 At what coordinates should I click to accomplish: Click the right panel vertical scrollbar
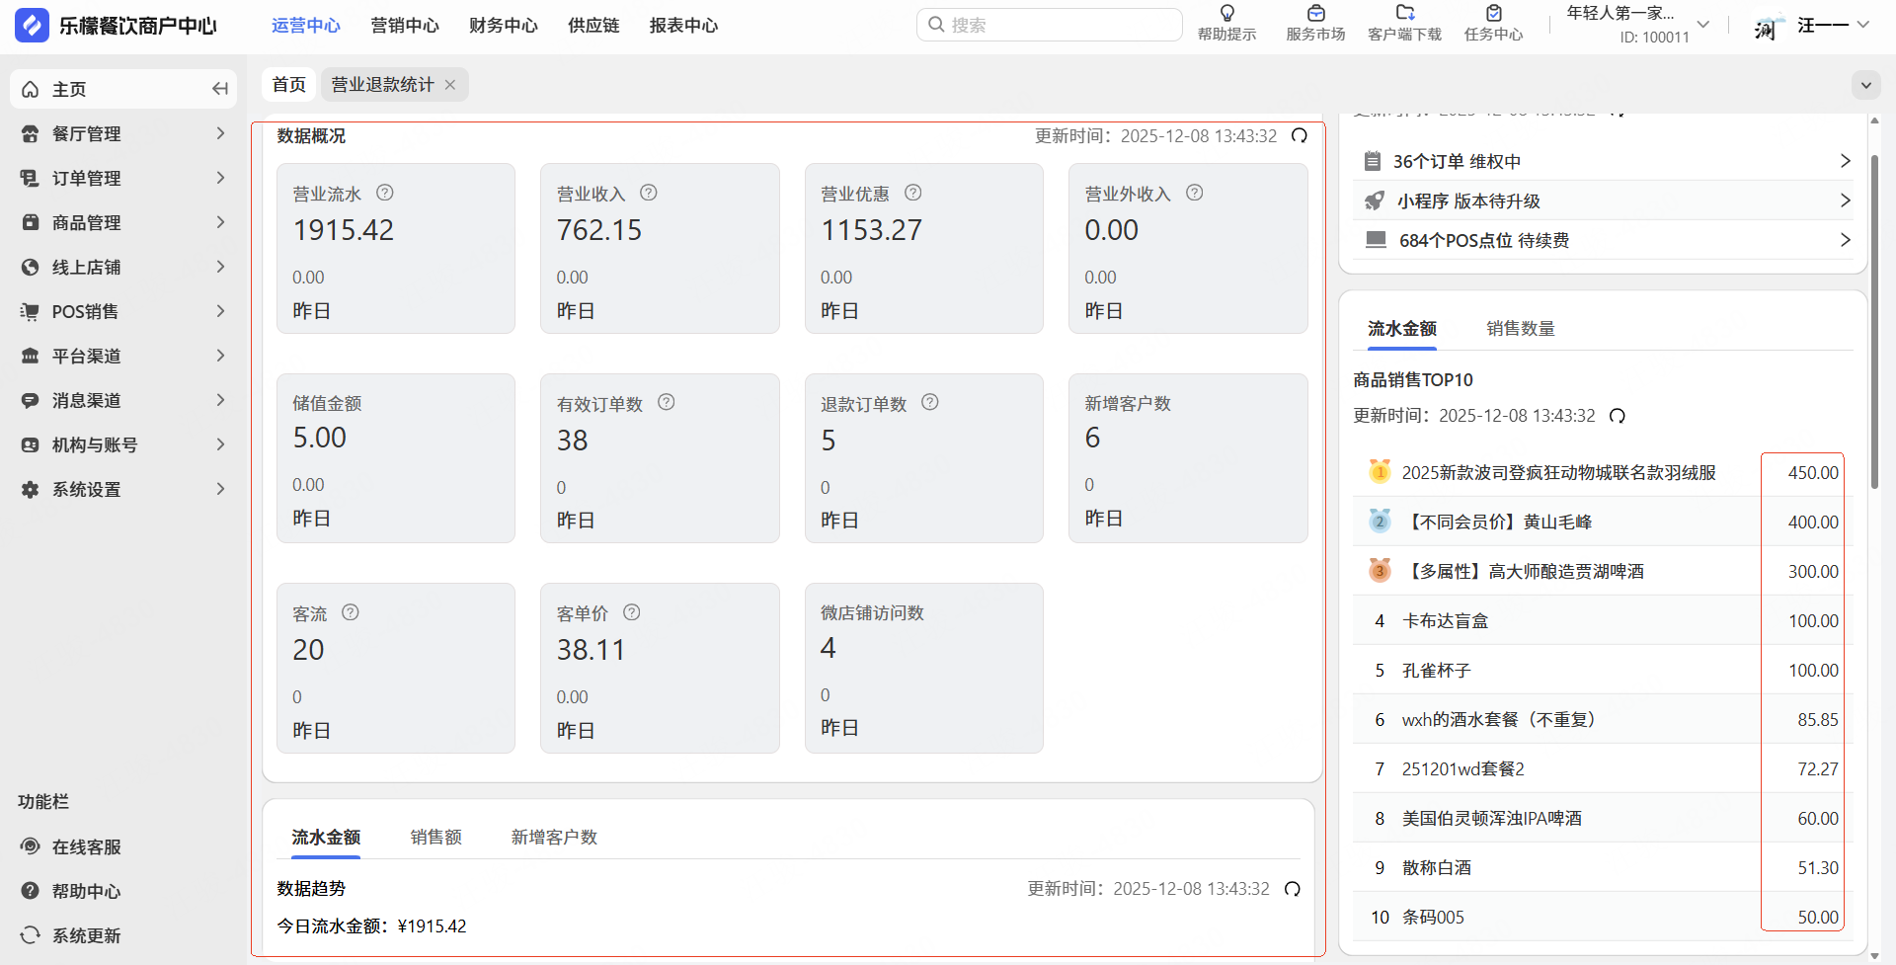[1875, 322]
